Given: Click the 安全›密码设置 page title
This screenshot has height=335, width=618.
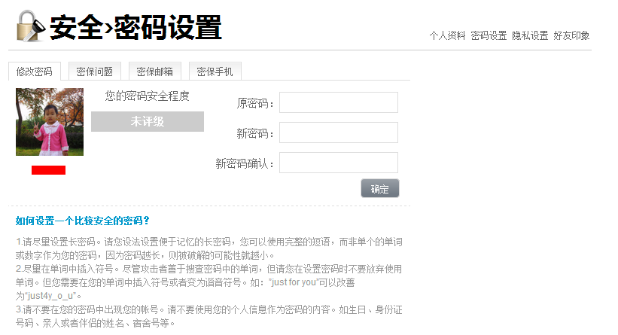Looking at the screenshot, I should [x=136, y=27].
